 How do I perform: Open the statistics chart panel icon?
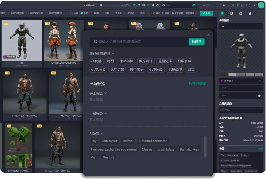coord(250,13)
